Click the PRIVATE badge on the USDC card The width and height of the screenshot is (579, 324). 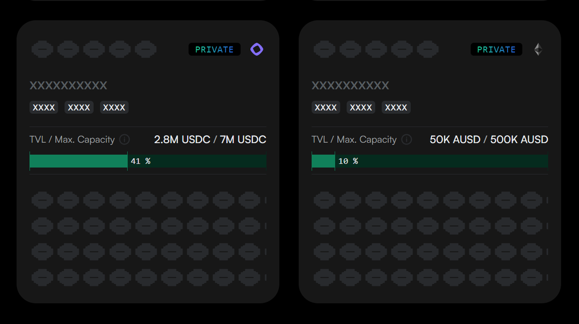pyautogui.click(x=214, y=49)
